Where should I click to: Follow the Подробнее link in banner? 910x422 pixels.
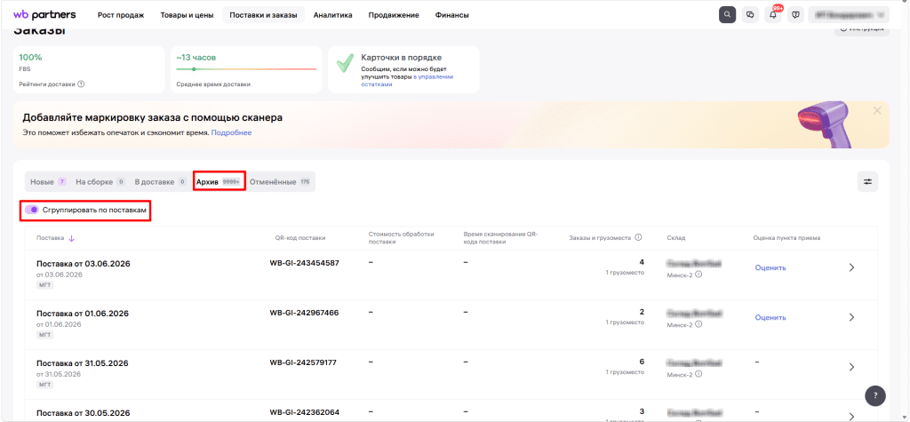pyautogui.click(x=231, y=133)
